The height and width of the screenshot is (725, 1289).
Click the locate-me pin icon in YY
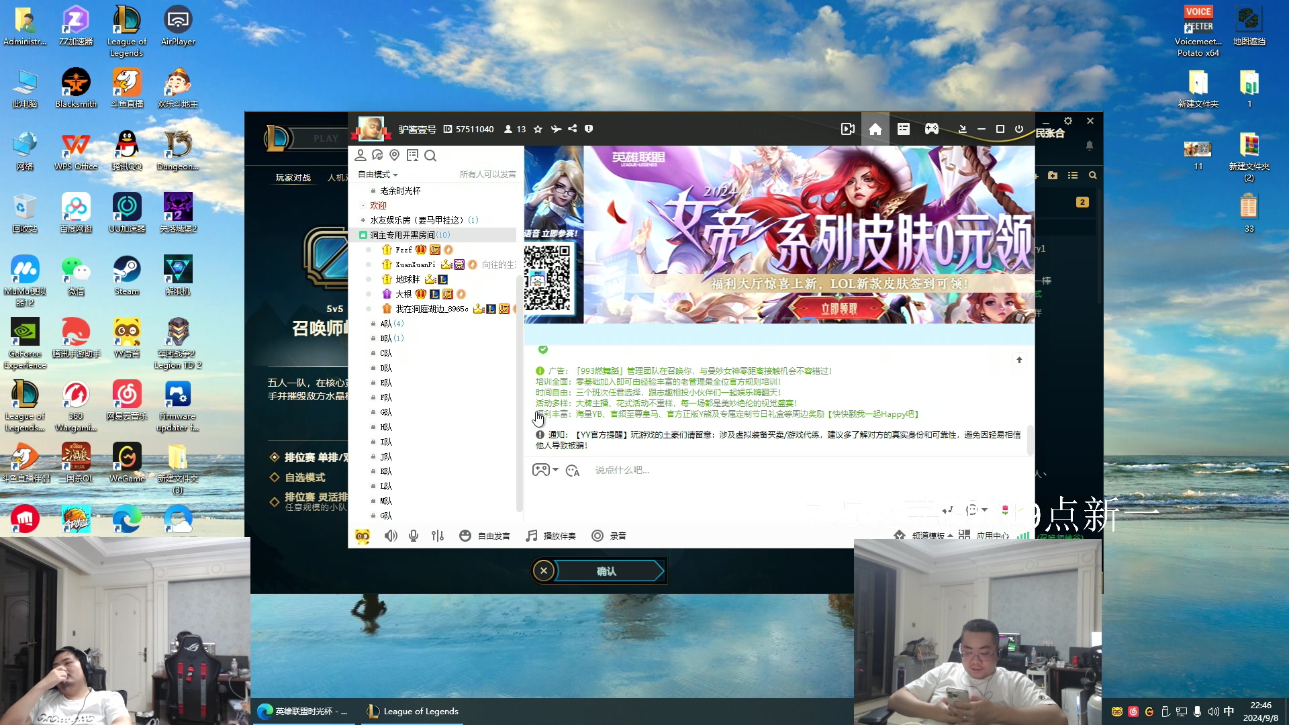[395, 155]
